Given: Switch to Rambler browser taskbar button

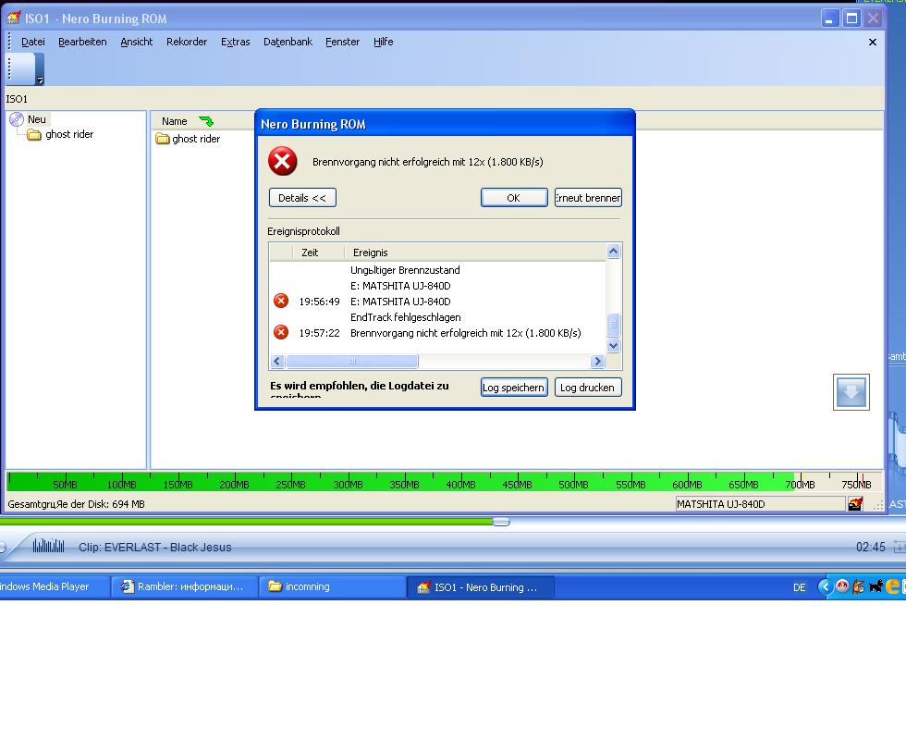Looking at the screenshot, I should pos(184,586).
